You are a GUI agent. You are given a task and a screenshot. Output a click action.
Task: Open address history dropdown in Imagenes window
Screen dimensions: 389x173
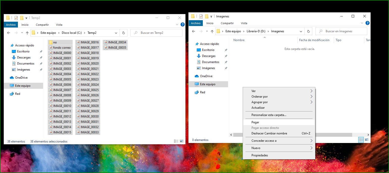[x=301, y=31]
